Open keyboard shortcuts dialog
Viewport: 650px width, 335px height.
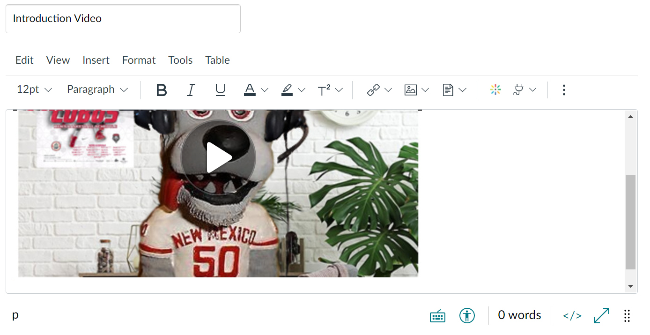[437, 316]
